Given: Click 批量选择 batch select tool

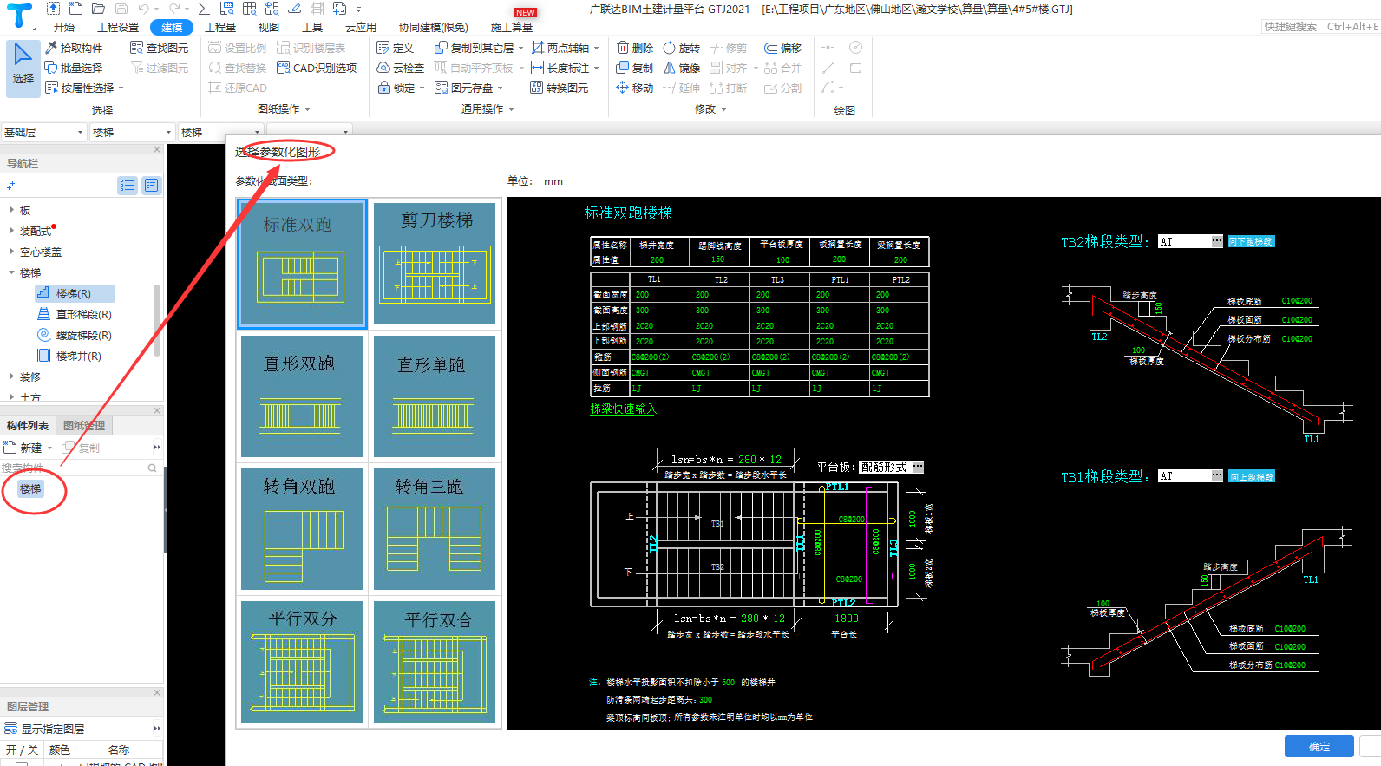Looking at the screenshot, I should click(x=74, y=68).
